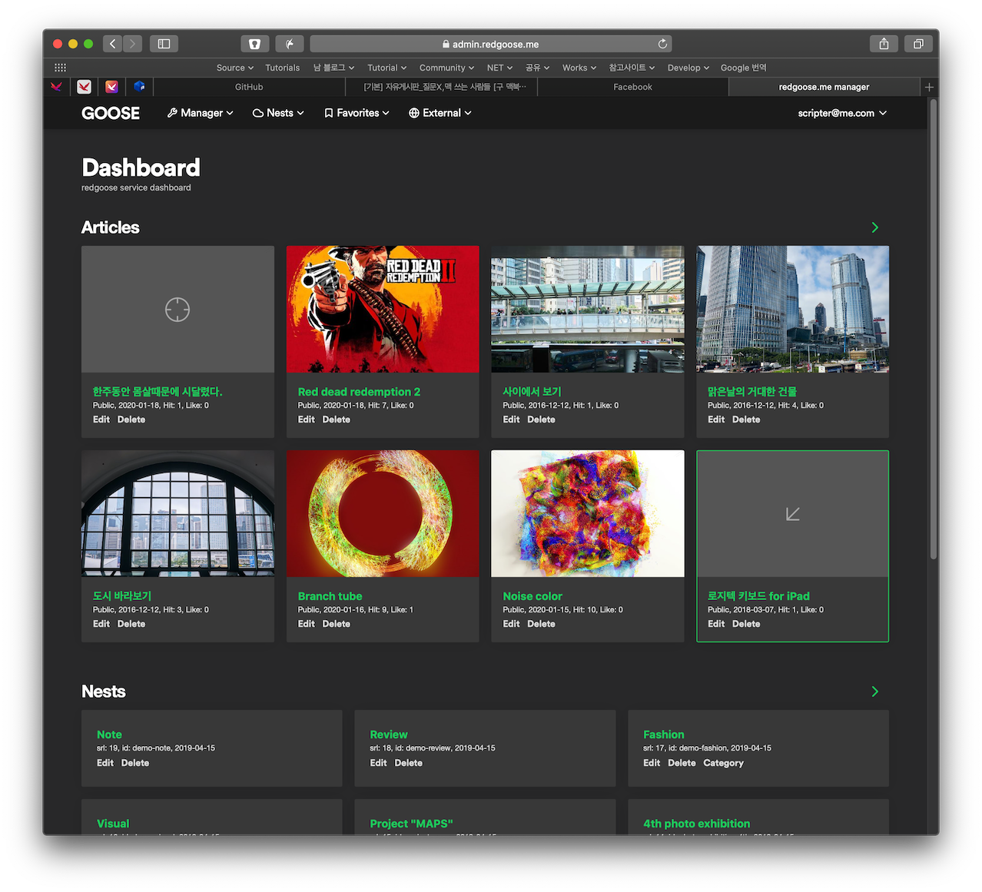Go to all Articles arrow
982x892 pixels.
[874, 227]
